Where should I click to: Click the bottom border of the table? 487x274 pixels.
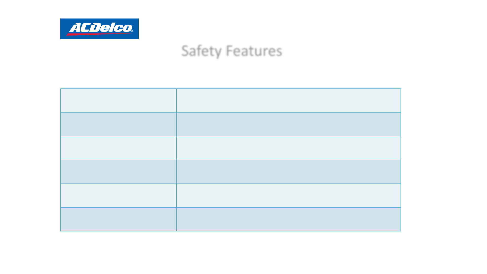click(231, 231)
